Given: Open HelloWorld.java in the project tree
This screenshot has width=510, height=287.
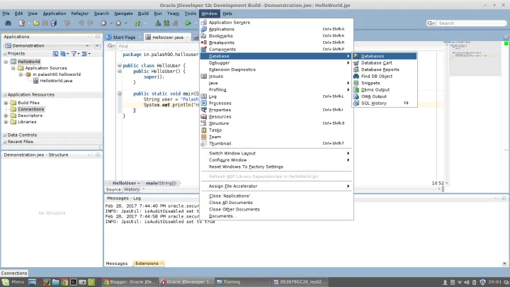Looking at the screenshot, I should coord(57,80).
